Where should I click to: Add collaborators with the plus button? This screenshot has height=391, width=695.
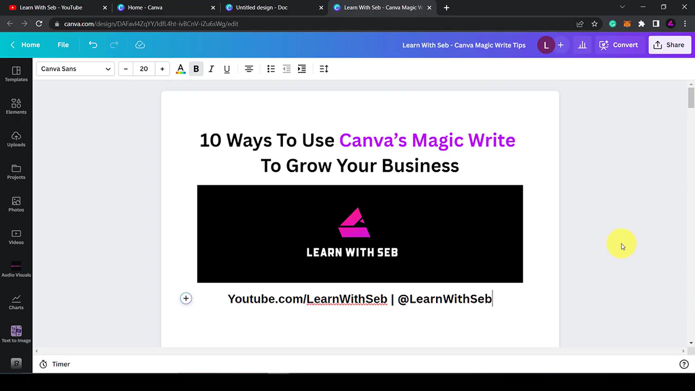click(x=561, y=45)
